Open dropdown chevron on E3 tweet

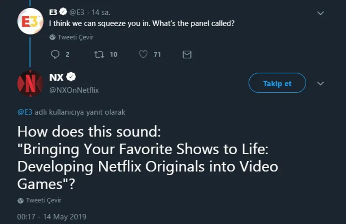click(320, 13)
